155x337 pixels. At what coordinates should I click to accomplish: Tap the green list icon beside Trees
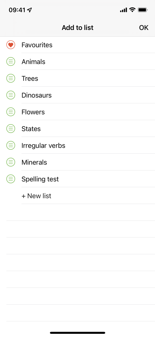pos(11,78)
